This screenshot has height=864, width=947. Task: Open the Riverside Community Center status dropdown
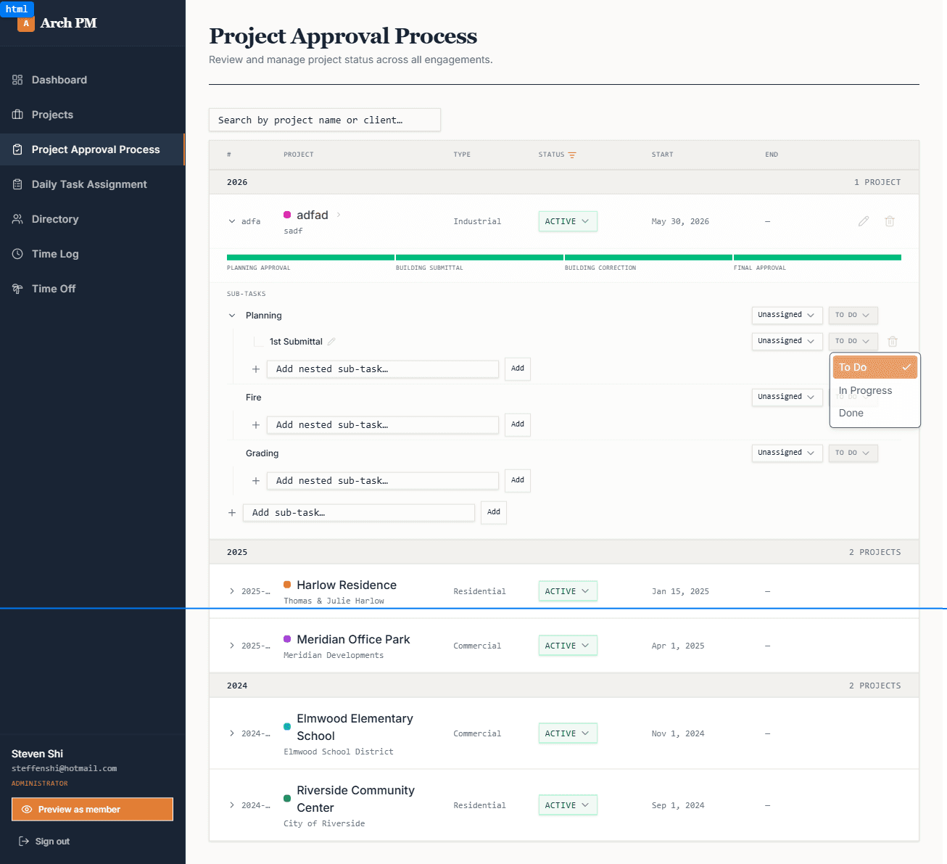(568, 805)
